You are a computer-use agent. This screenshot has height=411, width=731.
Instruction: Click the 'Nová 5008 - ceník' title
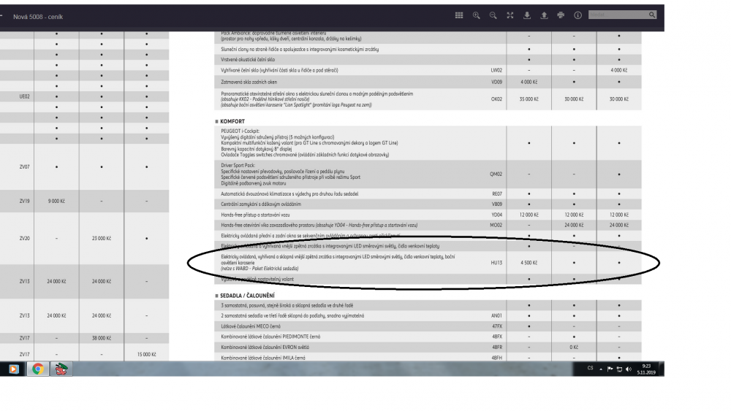pos(38,17)
